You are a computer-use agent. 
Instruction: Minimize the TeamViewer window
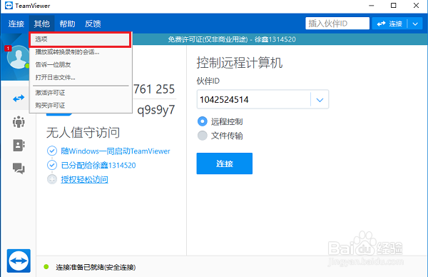(x=371, y=6)
